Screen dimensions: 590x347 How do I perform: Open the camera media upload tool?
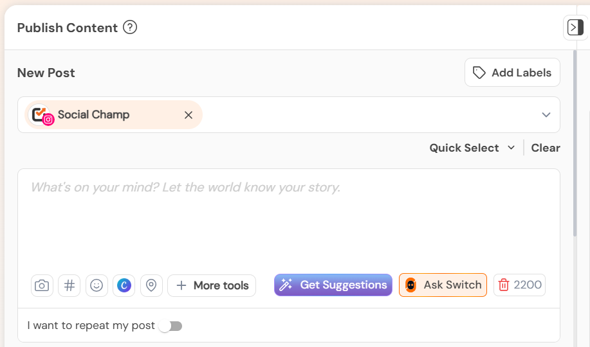(42, 286)
